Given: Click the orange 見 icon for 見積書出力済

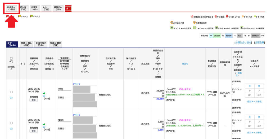Looking at the screenshot, I should click(194, 23).
